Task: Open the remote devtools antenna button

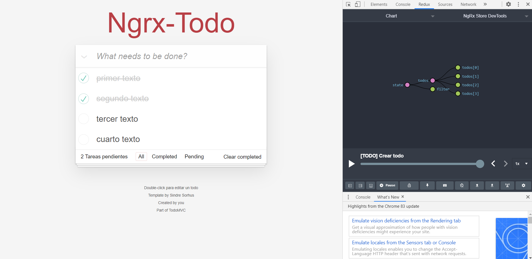Action: pyautogui.click(x=507, y=186)
